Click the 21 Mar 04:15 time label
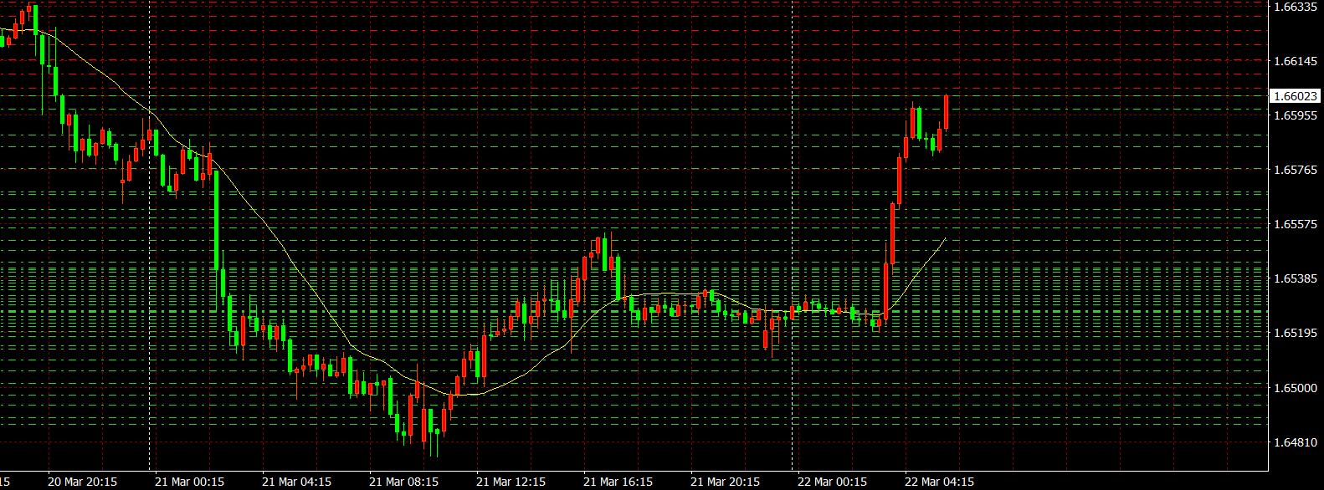 pos(296,482)
